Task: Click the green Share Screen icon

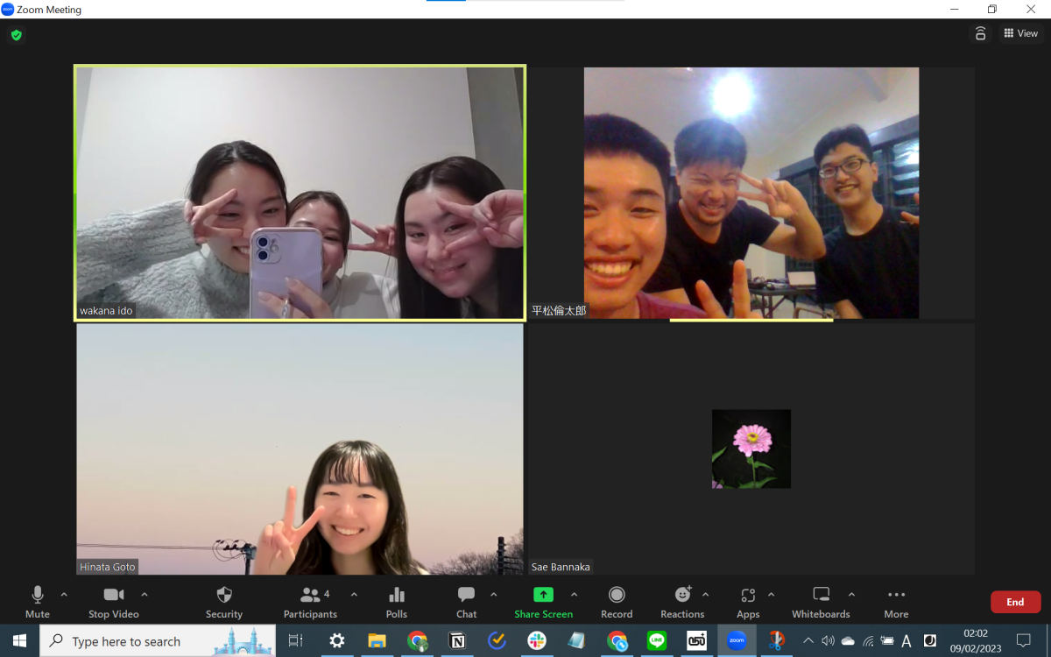Action: coord(543,595)
